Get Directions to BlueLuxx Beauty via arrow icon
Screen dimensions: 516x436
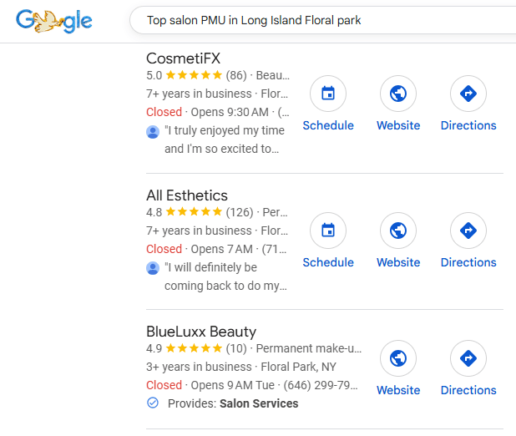click(468, 358)
